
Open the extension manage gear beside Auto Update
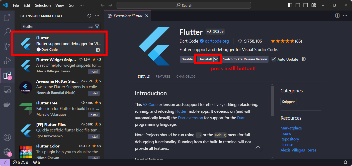click(304, 59)
